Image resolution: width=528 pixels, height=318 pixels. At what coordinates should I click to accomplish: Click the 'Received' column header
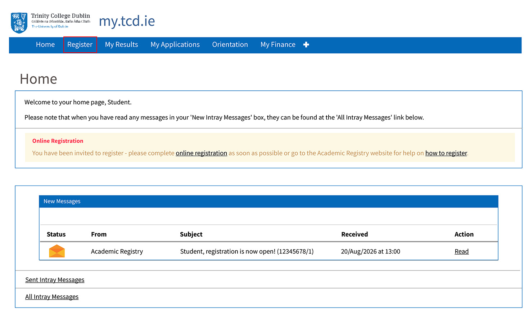(355, 234)
